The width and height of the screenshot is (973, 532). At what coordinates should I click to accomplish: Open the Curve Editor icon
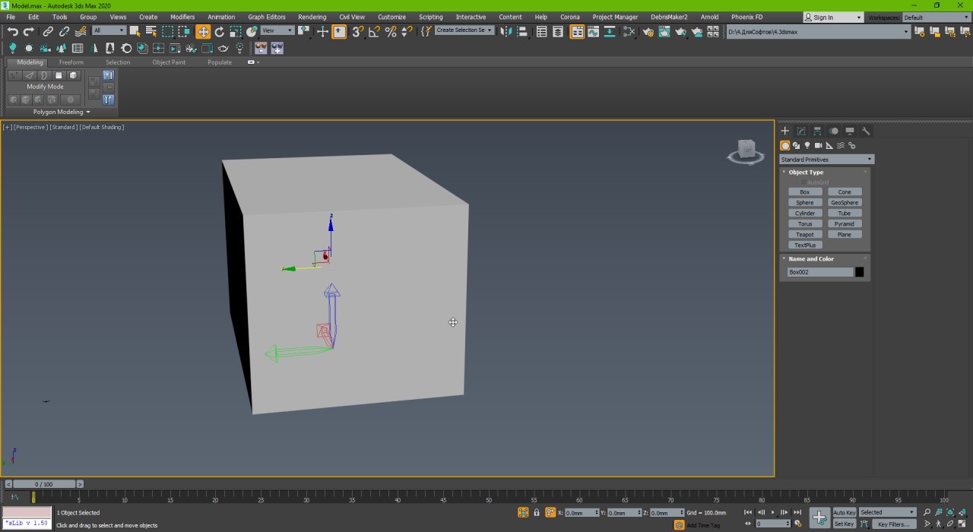click(593, 31)
